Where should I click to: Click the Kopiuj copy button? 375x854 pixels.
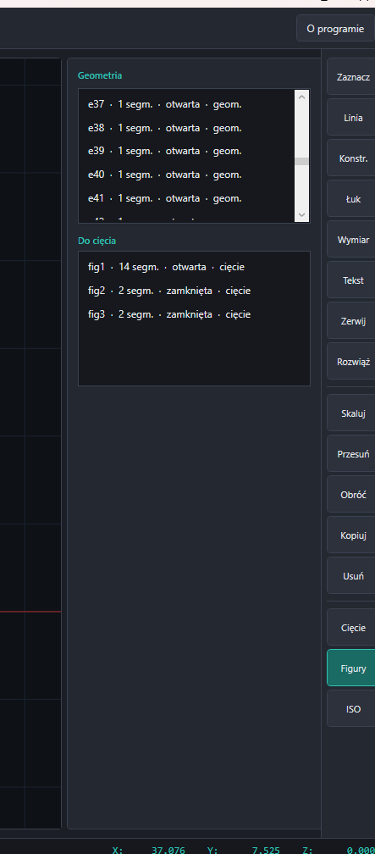pos(351,535)
